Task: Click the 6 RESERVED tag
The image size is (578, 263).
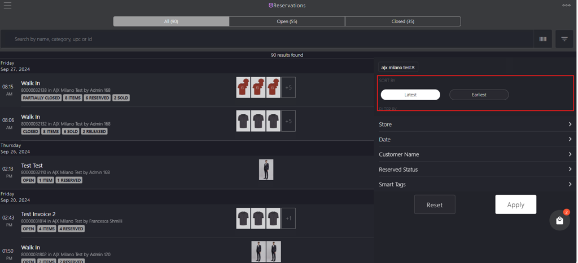Action: [97, 98]
